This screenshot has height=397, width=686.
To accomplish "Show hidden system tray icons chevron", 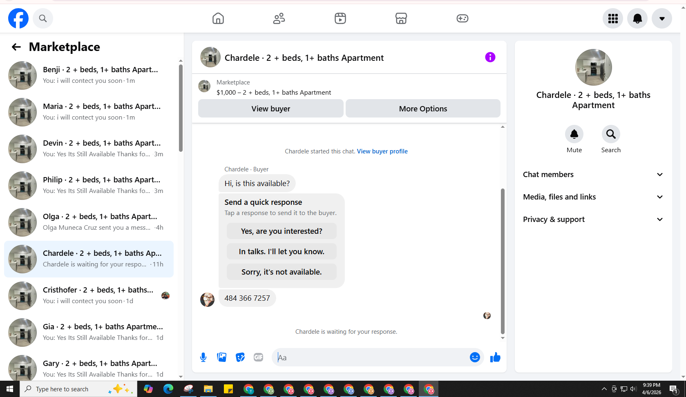I will (604, 389).
